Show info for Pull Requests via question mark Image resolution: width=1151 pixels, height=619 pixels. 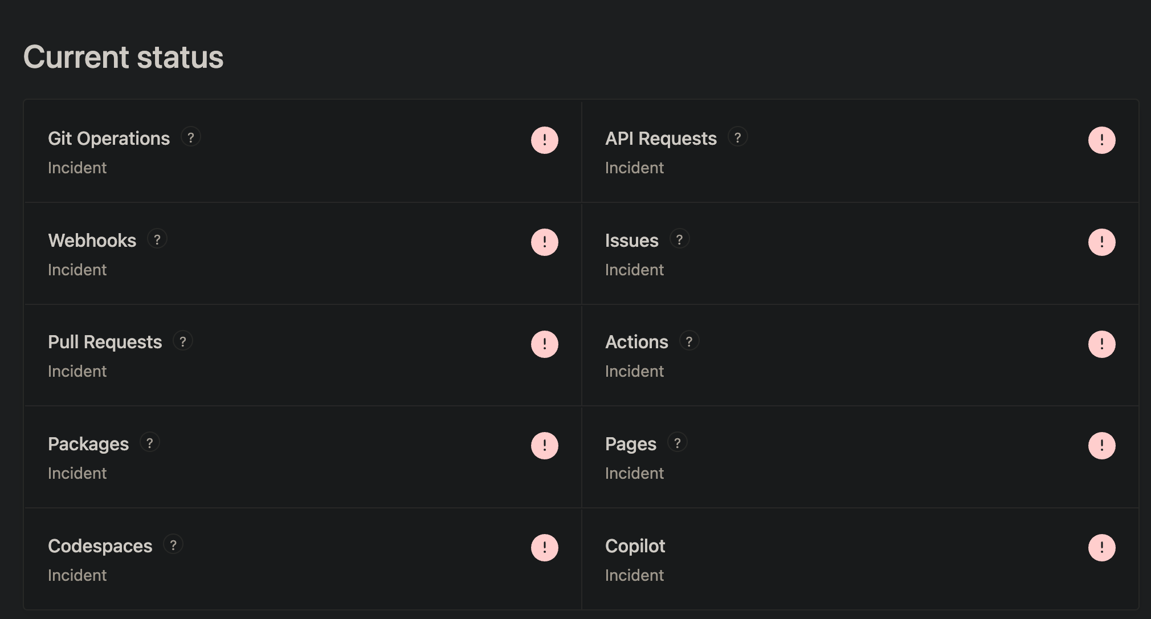[183, 341]
